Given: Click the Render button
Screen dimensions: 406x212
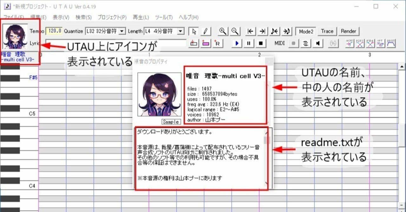Looking at the screenshot, I should pos(349,31).
